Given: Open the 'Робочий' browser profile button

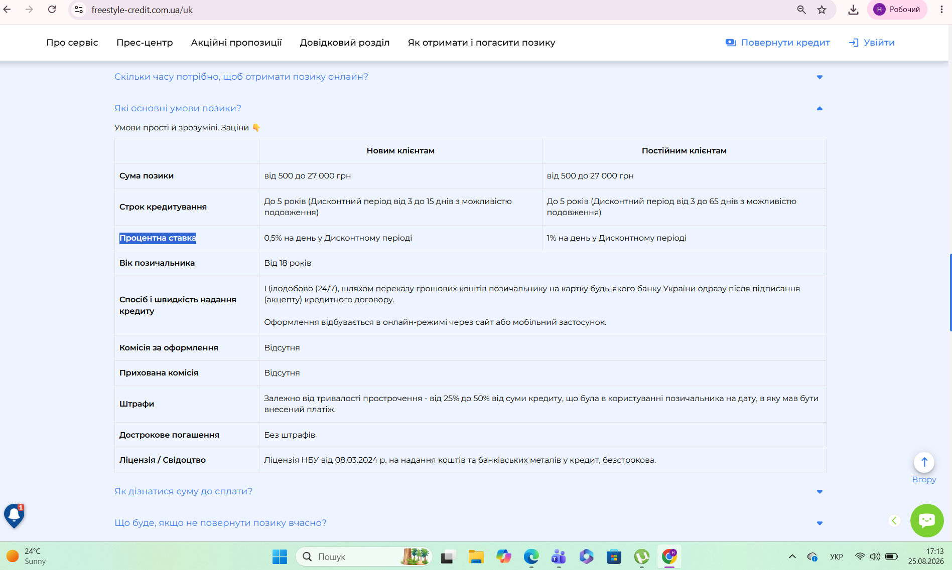Looking at the screenshot, I should coord(897,10).
